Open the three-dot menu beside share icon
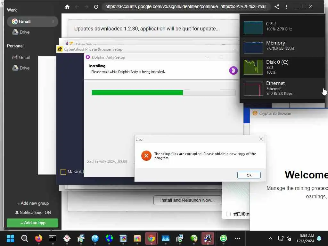This screenshot has height=246, width=328. 286,7
